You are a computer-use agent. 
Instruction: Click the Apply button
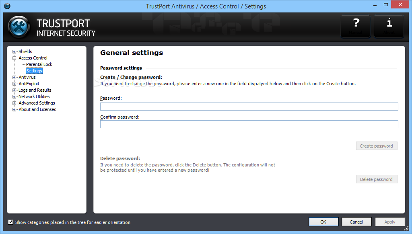[389, 222]
